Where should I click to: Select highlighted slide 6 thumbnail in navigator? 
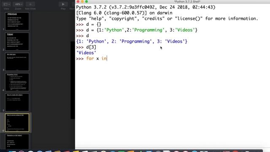(x=17, y=122)
